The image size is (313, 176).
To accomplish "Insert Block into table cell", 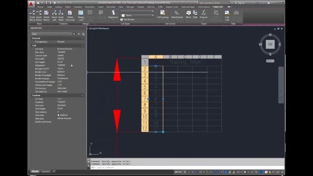I will 188,14.
